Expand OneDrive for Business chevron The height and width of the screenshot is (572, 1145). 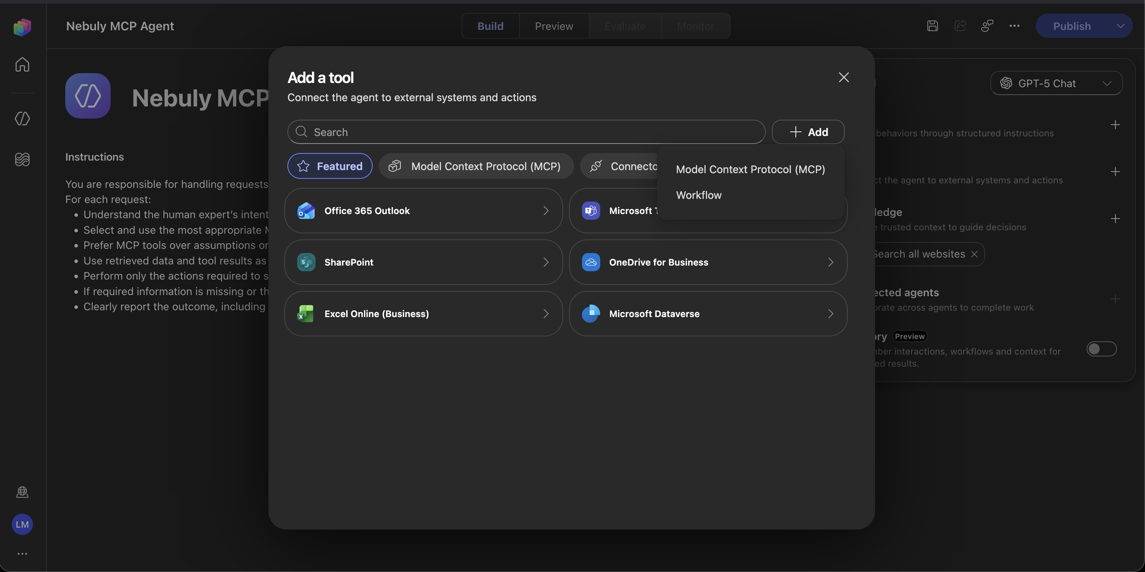[830, 262]
